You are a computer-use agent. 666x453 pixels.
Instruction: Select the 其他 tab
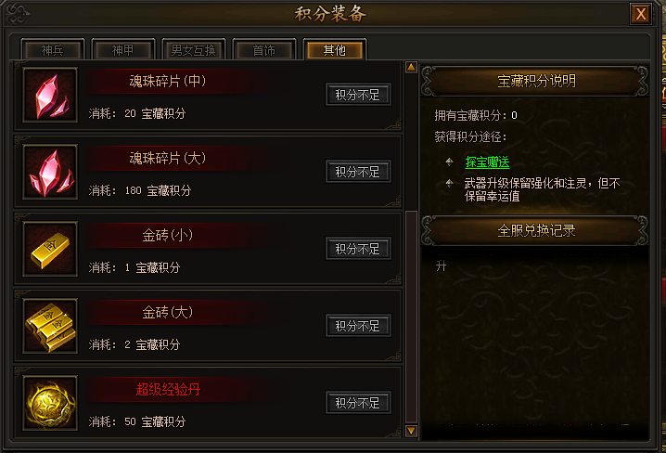(335, 50)
